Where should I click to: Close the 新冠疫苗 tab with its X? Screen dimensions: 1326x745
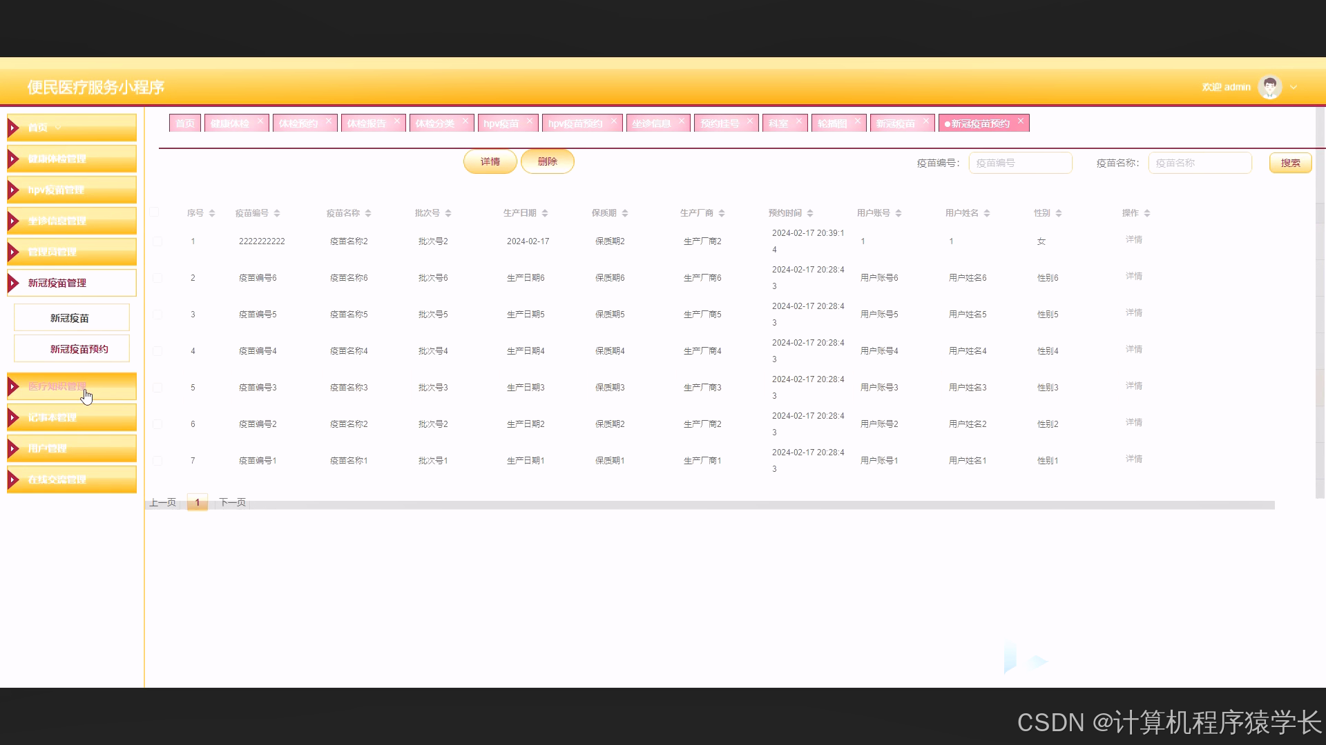pos(925,121)
